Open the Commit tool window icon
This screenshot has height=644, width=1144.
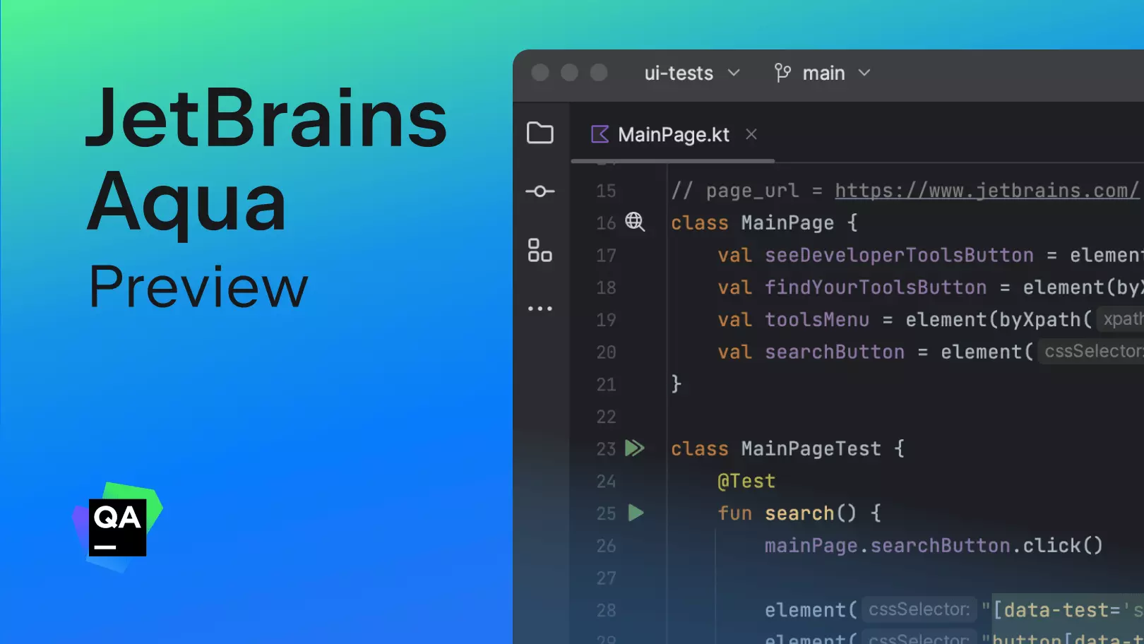pyautogui.click(x=540, y=191)
